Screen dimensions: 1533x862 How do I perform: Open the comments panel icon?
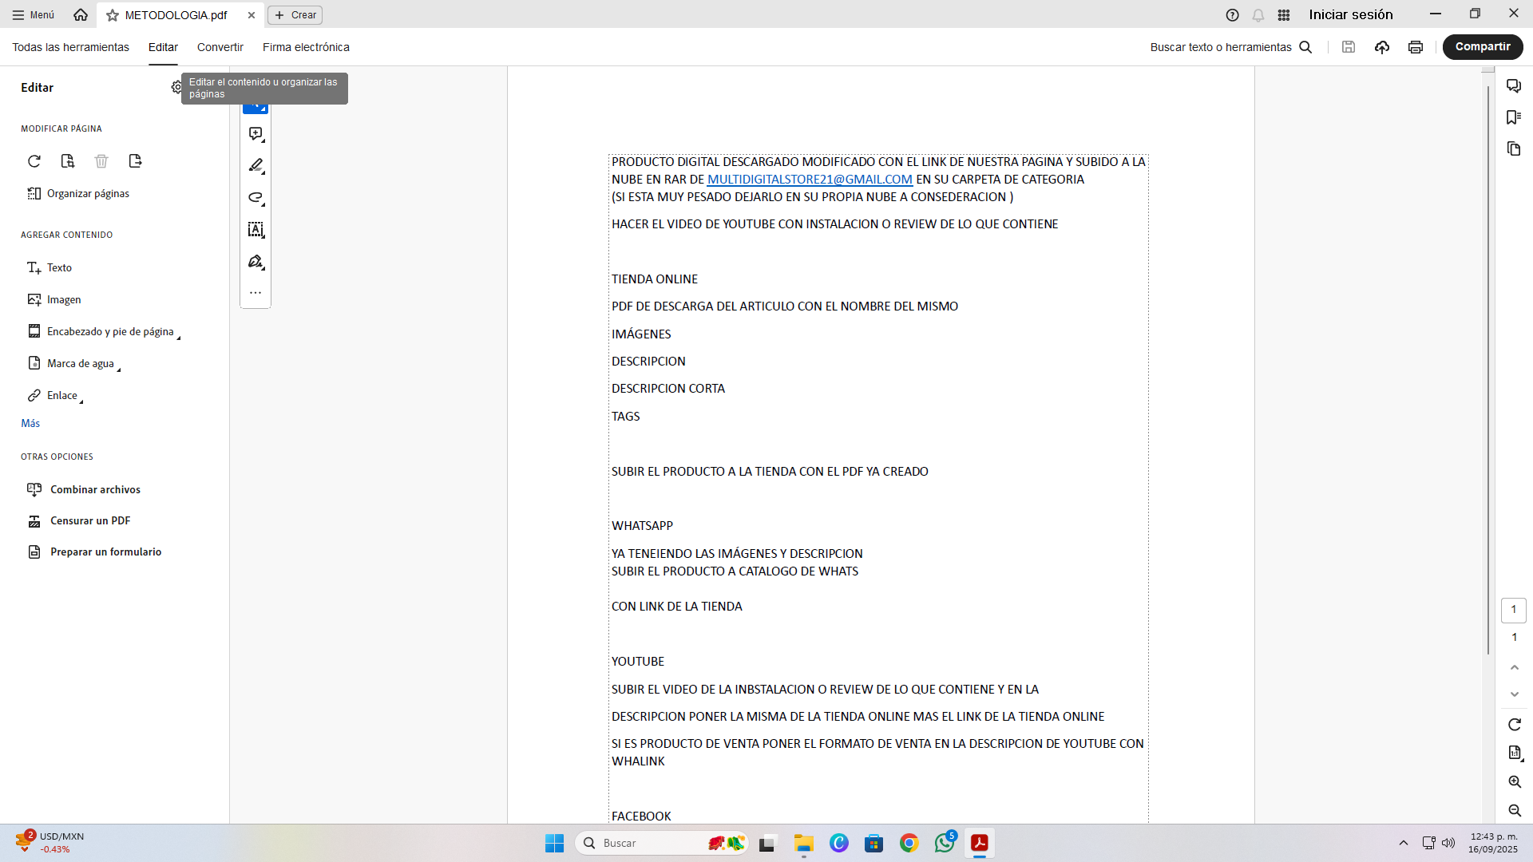pos(1514,86)
